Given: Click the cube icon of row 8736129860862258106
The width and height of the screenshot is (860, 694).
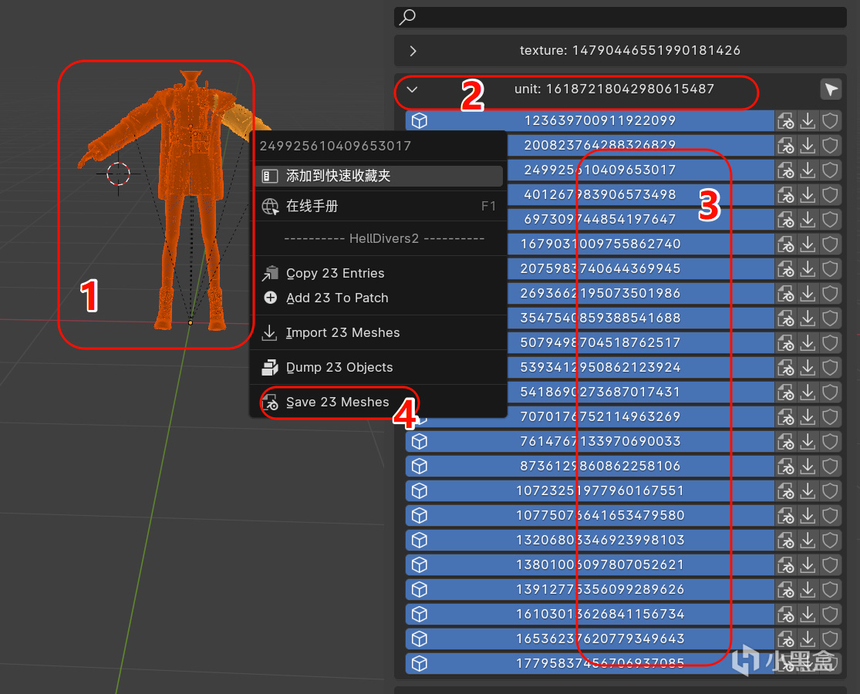Looking at the screenshot, I should 420,466.
